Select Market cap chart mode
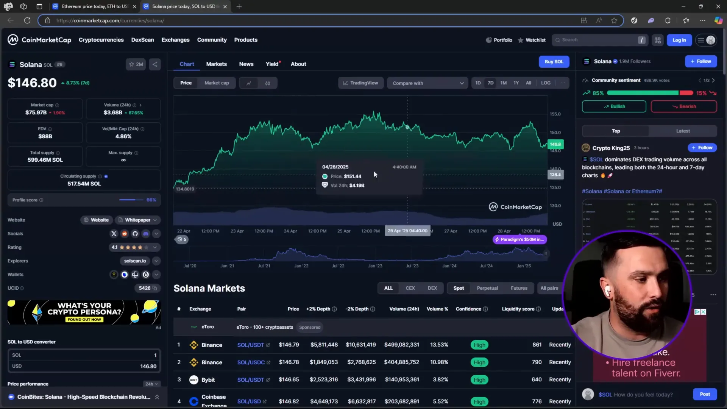727x409 pixels. click(x=217, y=83)
